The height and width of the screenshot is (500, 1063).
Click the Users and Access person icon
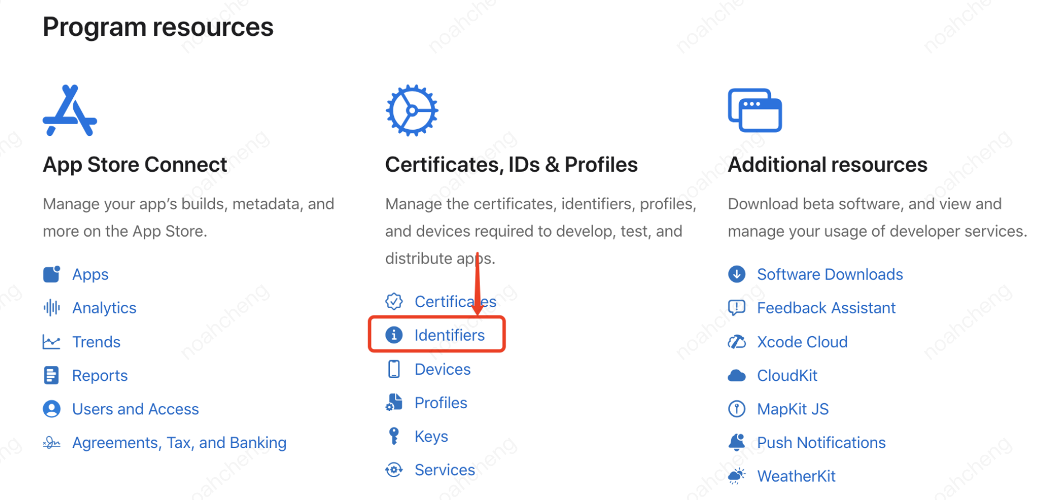click(x=51, y=409)
